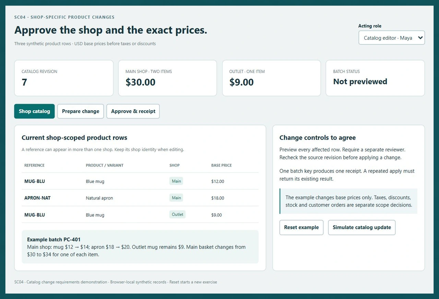This screenshot has height=299, width=439.
Task: Click the Outlet shop badge
Action: click(x=177, y=214)
